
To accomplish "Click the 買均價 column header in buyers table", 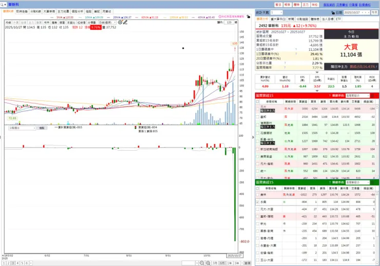I will click(334, 102).
